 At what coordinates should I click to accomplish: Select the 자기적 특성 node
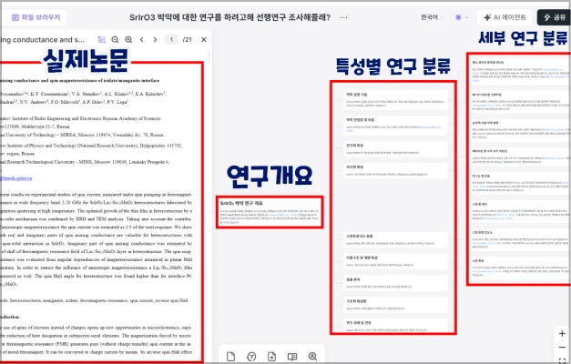pos(394,170)
